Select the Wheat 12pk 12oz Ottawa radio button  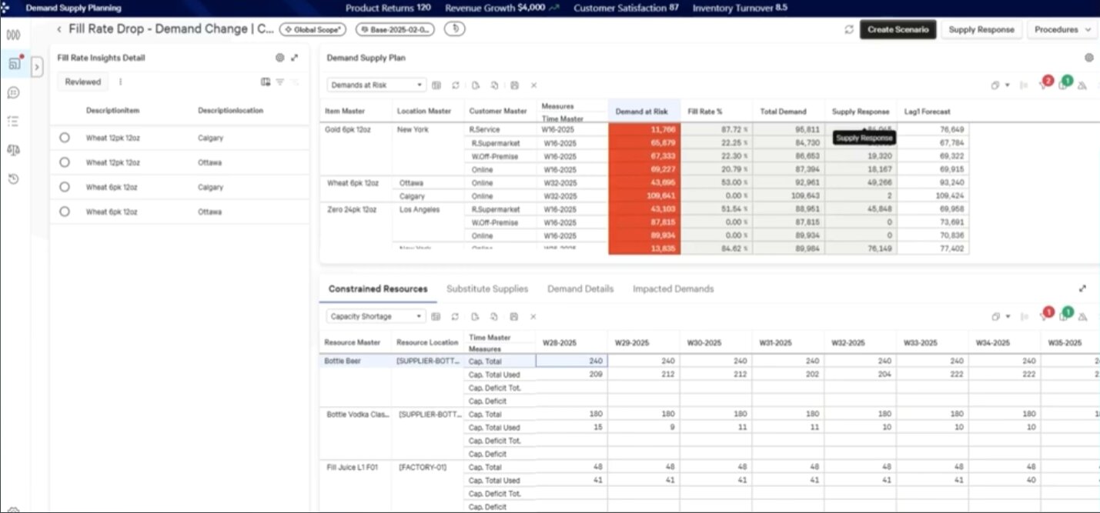65,162
